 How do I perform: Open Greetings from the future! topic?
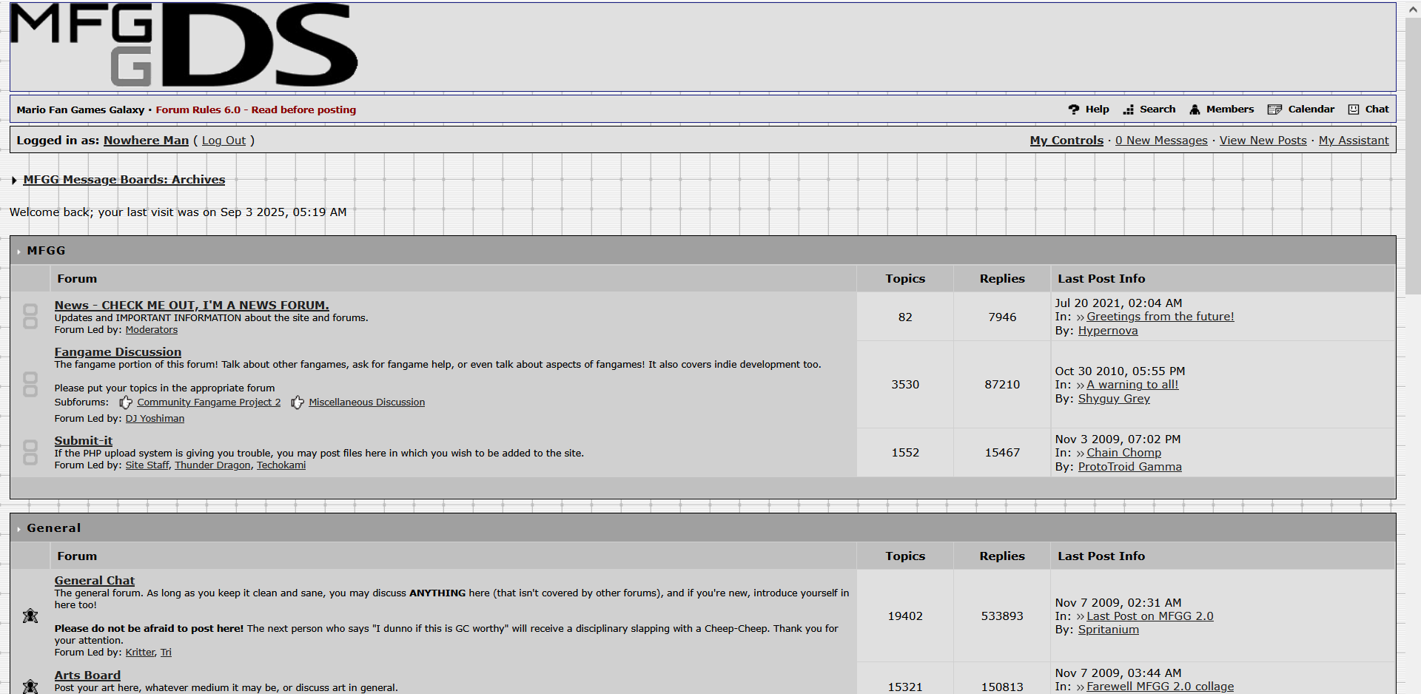1160,317
